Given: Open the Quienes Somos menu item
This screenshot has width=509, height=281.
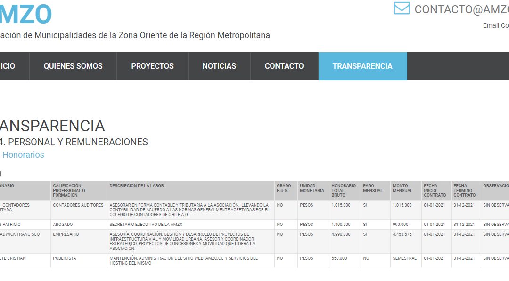Looking at the screenshot, I should [x=73, y=66].
